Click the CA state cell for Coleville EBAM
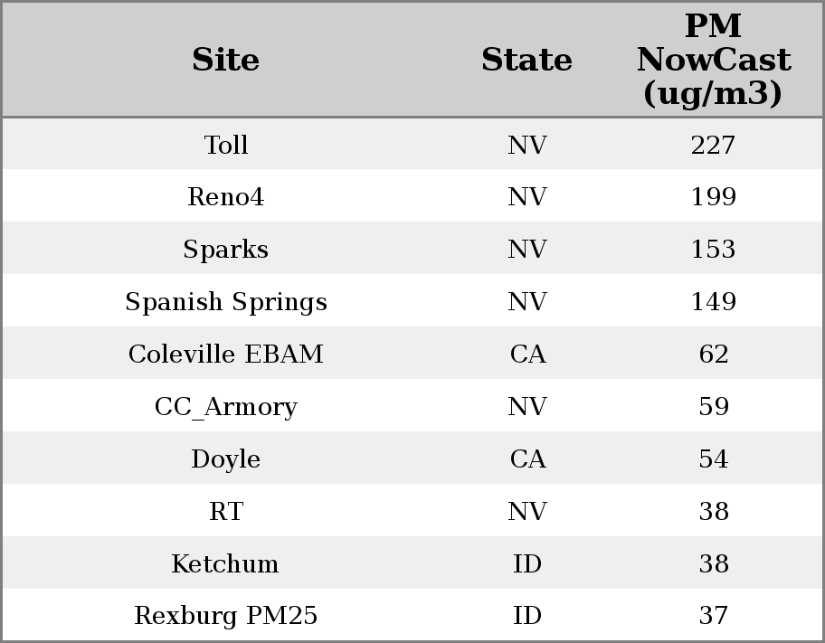 [x=527, y=355]
